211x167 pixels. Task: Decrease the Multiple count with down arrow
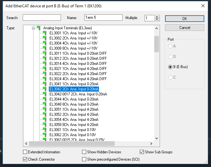pyautogui.click(x=157, y=19)
